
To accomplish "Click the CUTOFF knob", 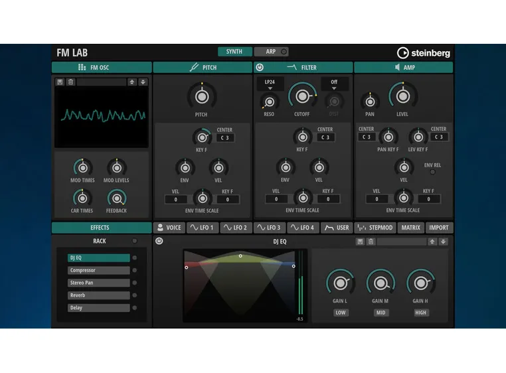I will coord(302,96).
